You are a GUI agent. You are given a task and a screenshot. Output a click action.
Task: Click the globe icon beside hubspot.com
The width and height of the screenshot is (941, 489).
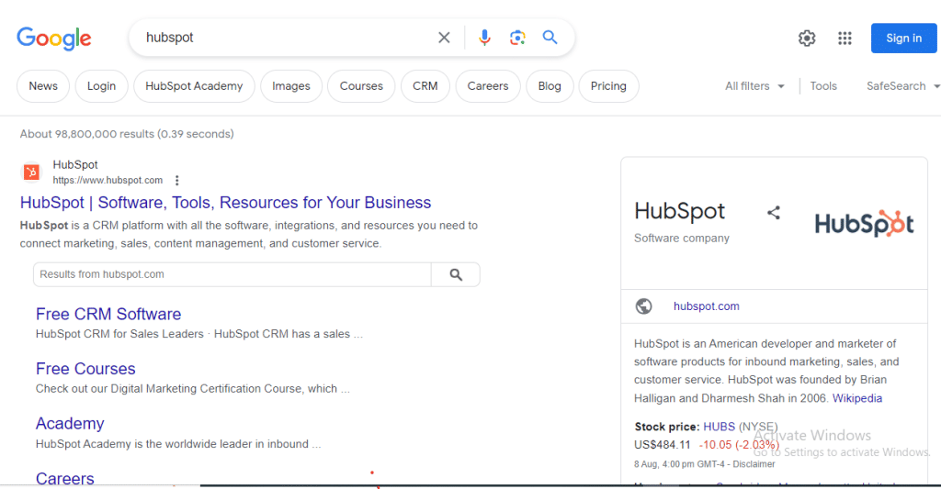coord(643,306)
